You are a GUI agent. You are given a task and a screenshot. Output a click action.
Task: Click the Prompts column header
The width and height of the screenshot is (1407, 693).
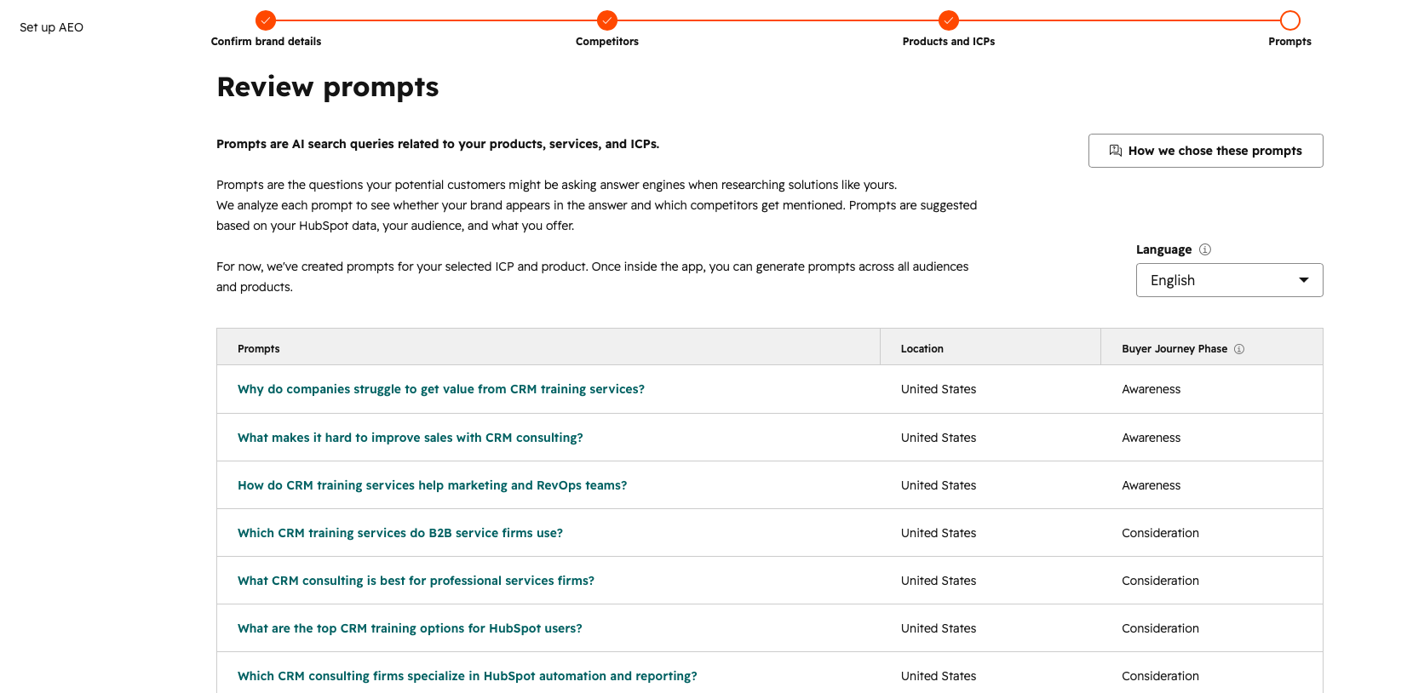click(x=548, y=347)
